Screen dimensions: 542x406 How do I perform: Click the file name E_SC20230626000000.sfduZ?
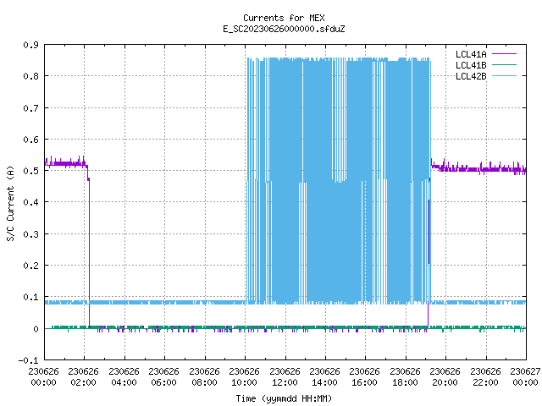point(284,29)
